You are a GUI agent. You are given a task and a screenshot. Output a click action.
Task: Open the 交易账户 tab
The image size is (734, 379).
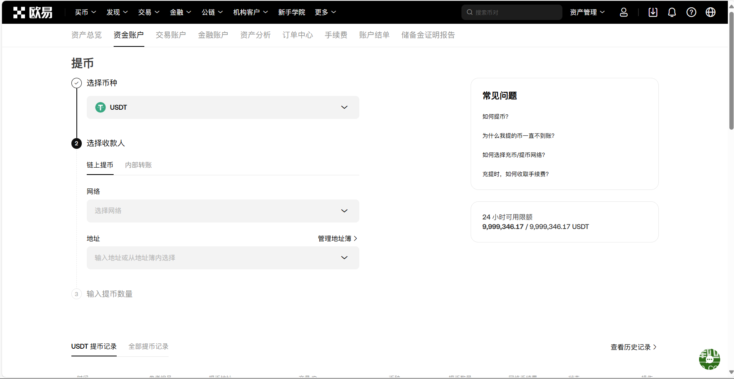coord(171,35)
